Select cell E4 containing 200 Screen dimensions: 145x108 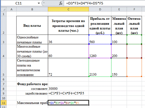pyautogui.click(x=119, y=51)
